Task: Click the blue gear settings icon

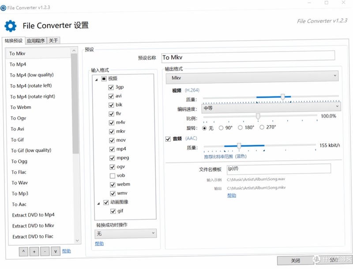Action: (x=10, y=26)
